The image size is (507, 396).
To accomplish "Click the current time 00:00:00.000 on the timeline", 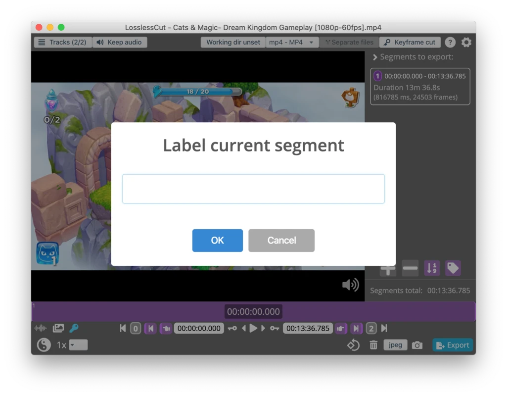I will [253, 311].
